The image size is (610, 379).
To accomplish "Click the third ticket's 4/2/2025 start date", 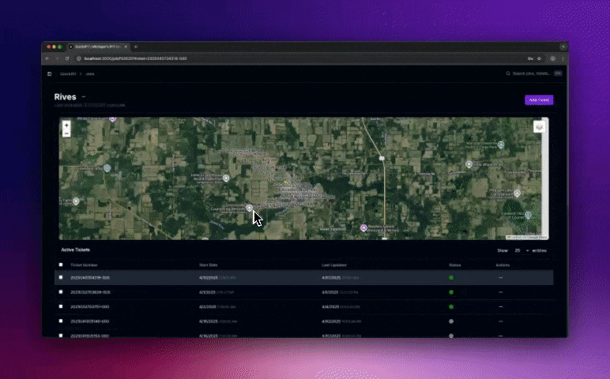I will point(208,306).
